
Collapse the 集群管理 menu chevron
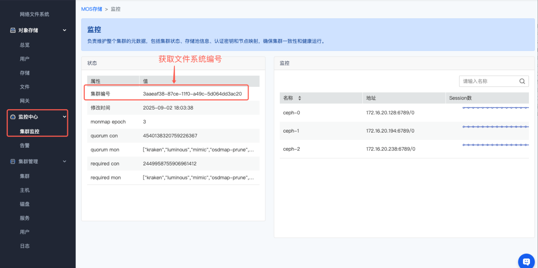[65, 161]
